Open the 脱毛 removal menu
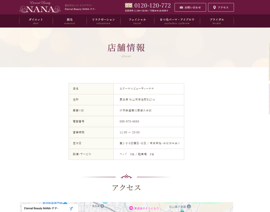The width and height of the screenshot is (270, 212). tap(70, 21)
